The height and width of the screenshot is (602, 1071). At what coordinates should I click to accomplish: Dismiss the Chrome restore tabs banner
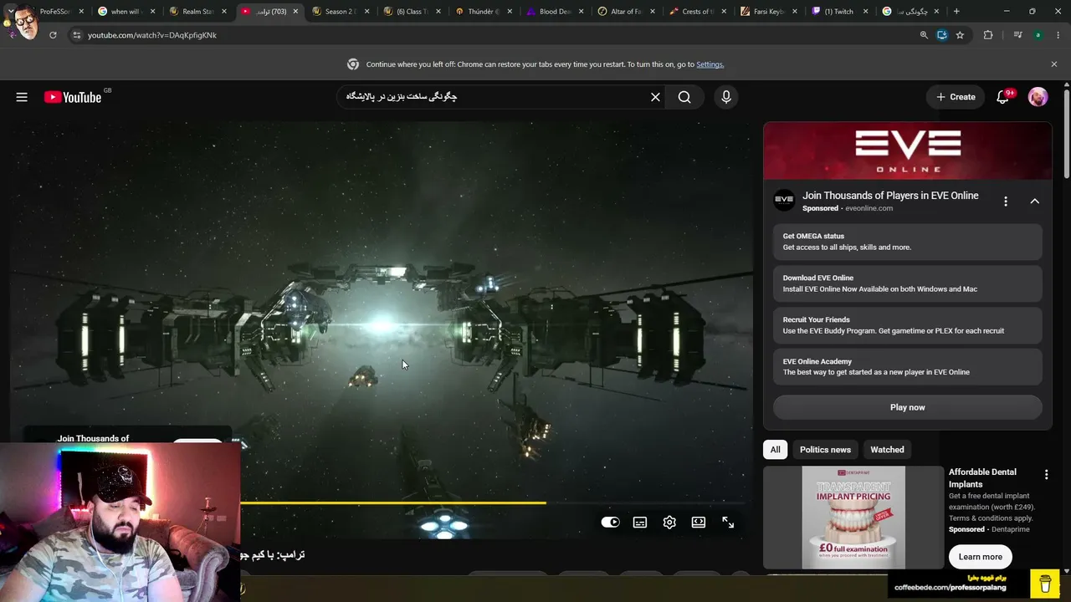1053,64
